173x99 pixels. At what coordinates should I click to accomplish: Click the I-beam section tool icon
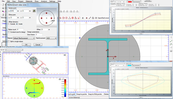pyautogui.click(x=83, y=18)
